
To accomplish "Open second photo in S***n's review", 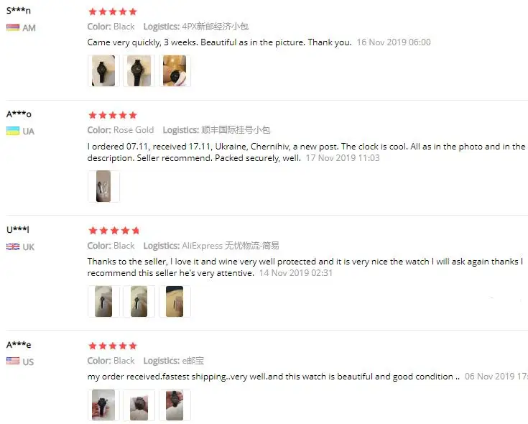I will click(x=139, y=70).
